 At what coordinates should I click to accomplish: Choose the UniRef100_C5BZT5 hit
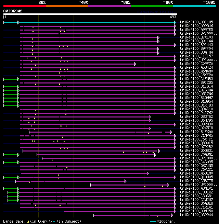196,181
